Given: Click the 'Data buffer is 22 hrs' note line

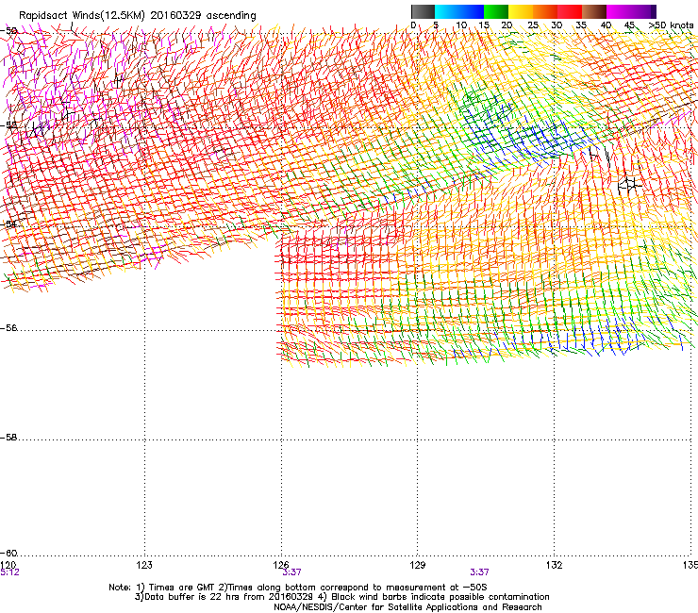Looking at the screenshot, I should [x=341, y=597].
